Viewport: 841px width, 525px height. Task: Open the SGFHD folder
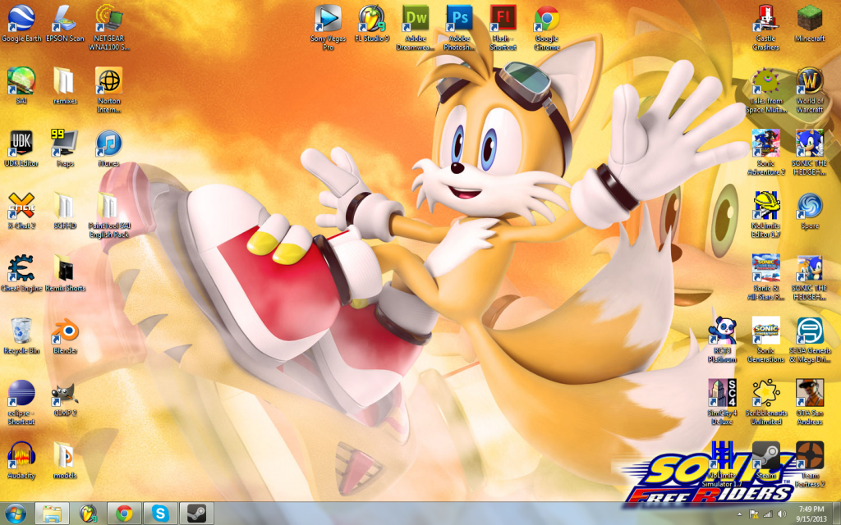point(65,211)
